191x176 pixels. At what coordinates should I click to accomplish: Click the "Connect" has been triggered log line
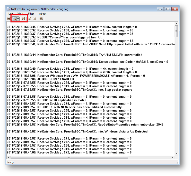coord(55,37)
